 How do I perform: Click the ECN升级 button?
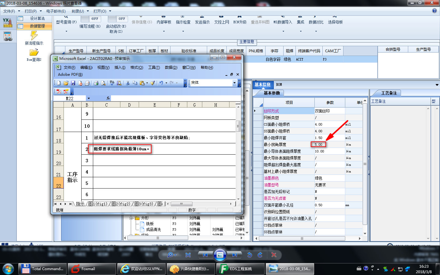click(240, 22)
